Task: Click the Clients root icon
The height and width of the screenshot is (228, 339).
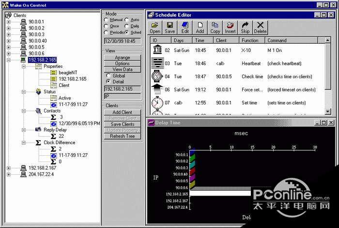Action: [x=8, y=15]
